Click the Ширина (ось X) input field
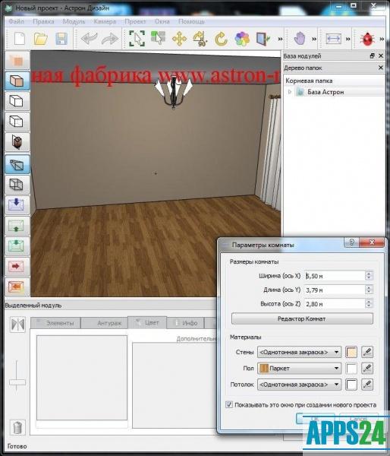 335,276
